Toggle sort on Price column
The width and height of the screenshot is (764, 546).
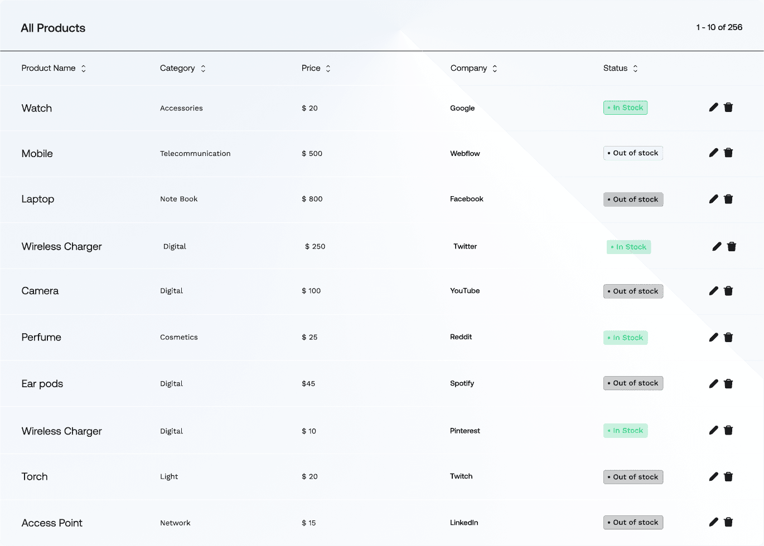tap(328, 69)
